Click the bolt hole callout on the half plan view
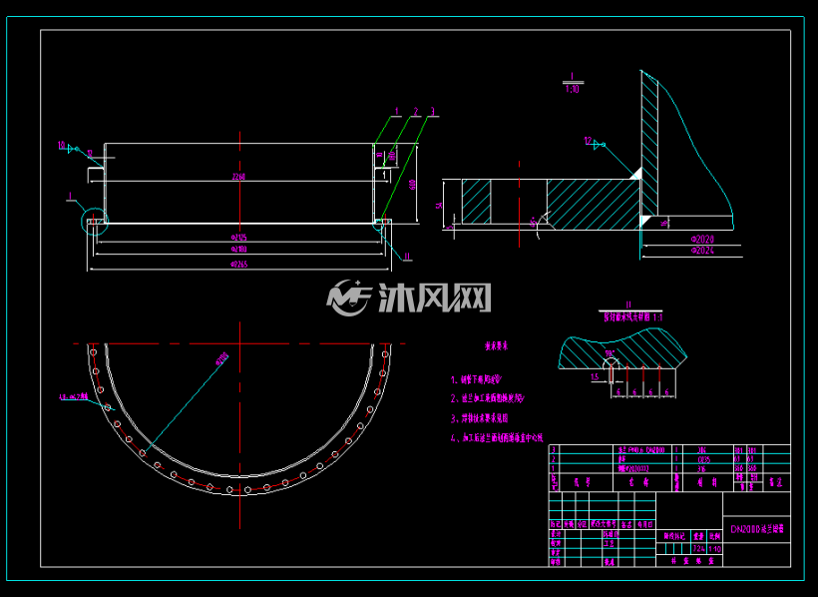Image resolution: width=818 pixels, height=597 pixels. coord(74,397)
